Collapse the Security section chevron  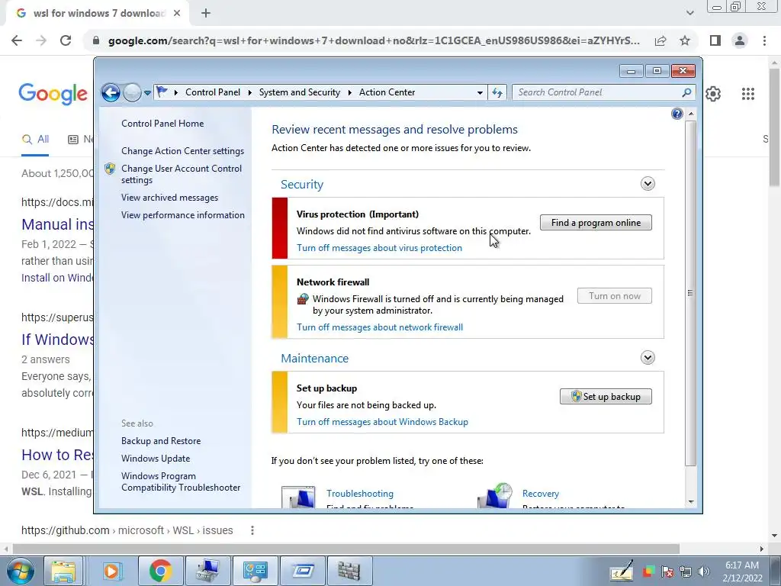point(648,184)
